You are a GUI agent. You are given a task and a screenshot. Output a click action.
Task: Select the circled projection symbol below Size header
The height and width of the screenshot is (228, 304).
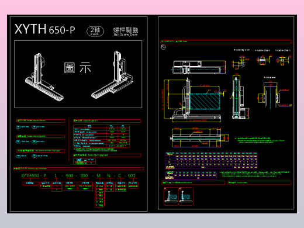[x=163, y=47]
